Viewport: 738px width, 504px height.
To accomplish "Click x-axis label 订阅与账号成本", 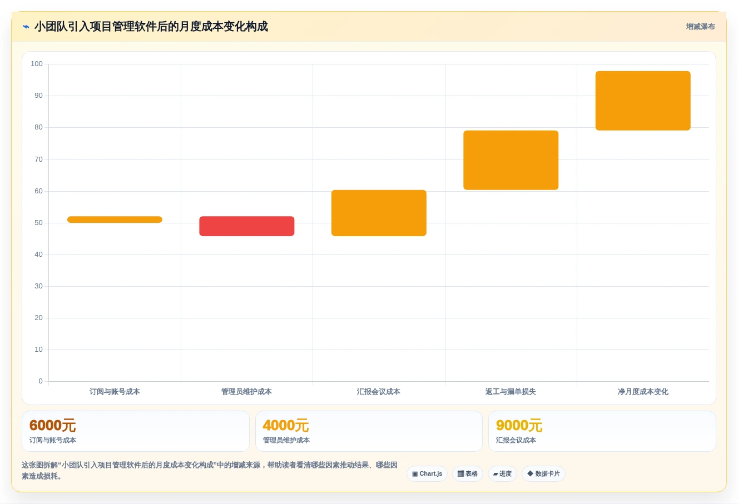I will 115,392.
